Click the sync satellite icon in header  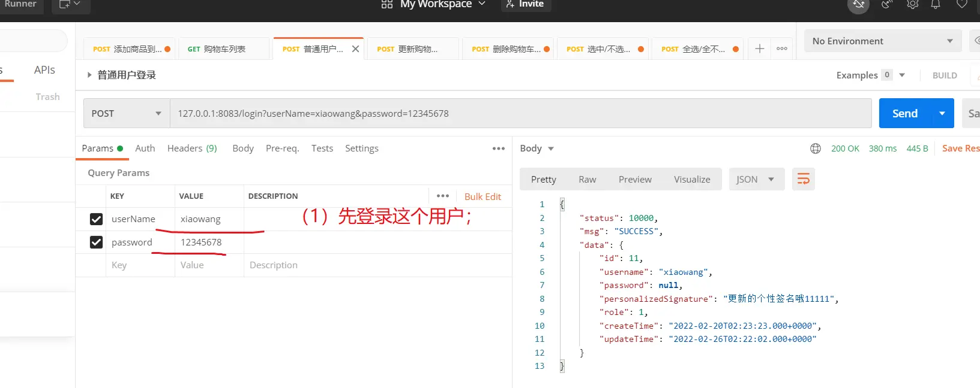(x=859, y=5)
